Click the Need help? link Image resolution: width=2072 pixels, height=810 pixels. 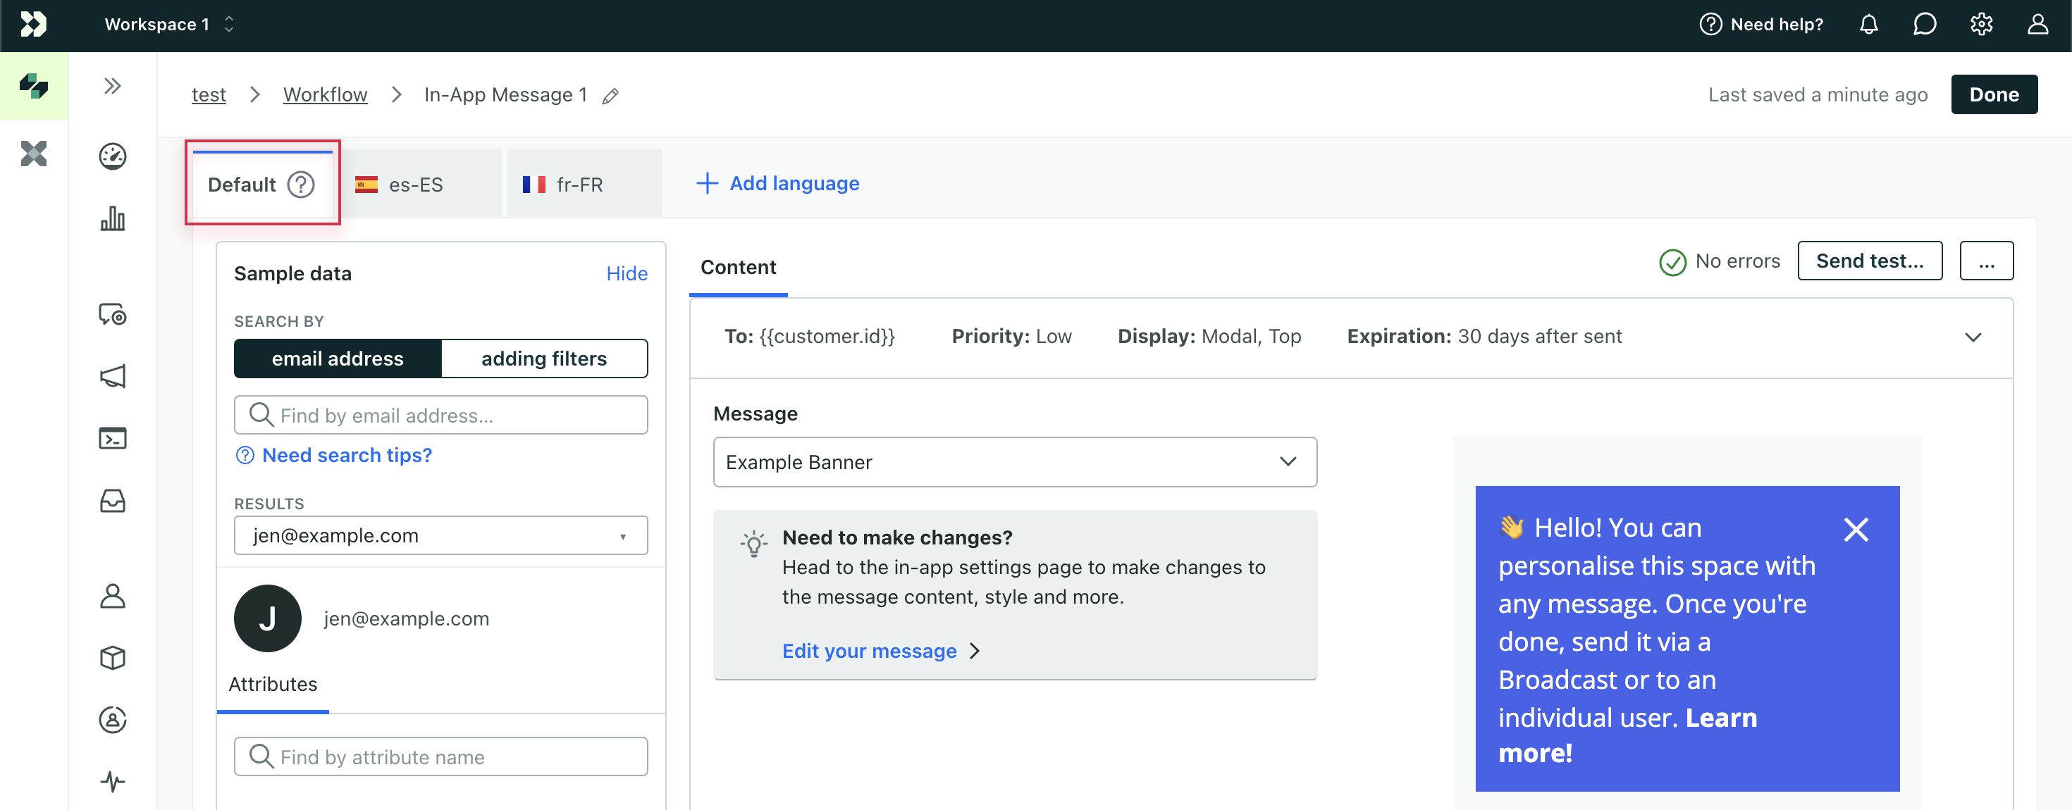1760,24
